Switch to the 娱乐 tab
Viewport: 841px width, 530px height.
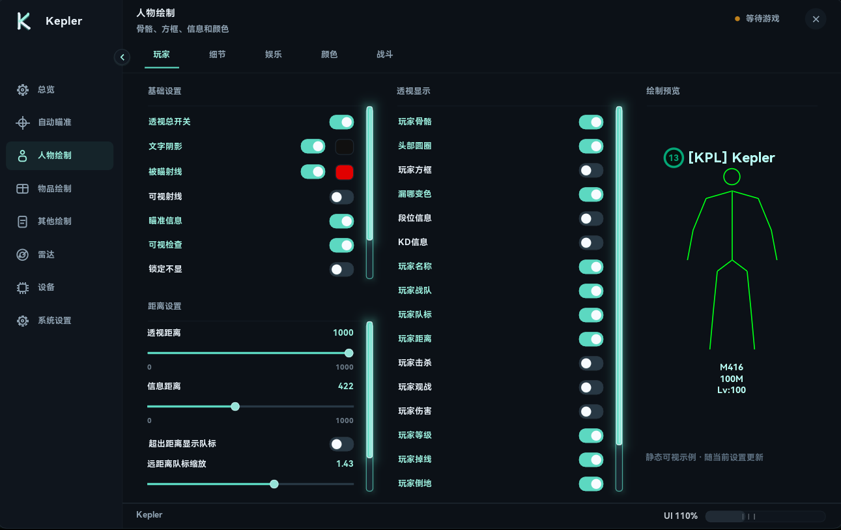pyautogui.click(x=274, y=55)
